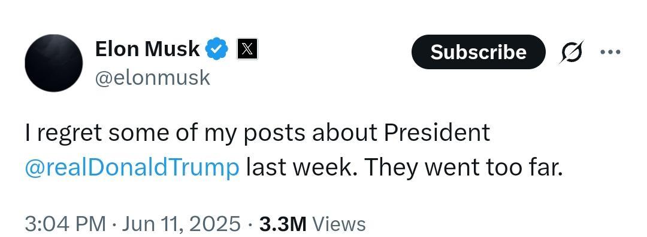Open the Grok explain-this-post icon
This screenshot has width=647, height=237.
tap(571, 52)
